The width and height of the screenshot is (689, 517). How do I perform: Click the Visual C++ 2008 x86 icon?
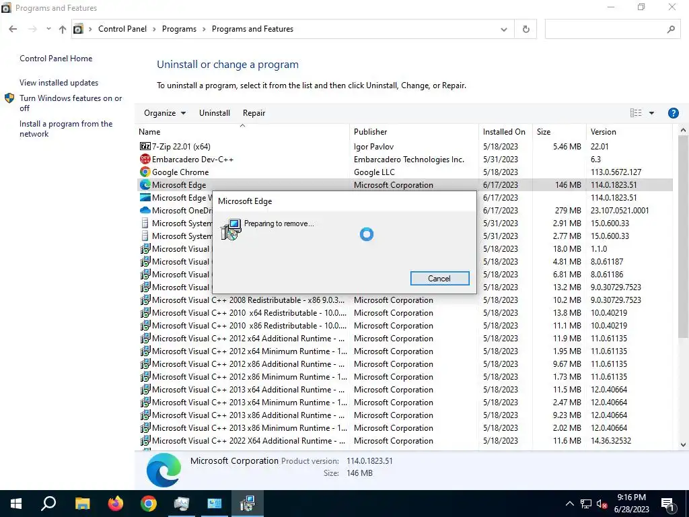(x=145, y=300)
